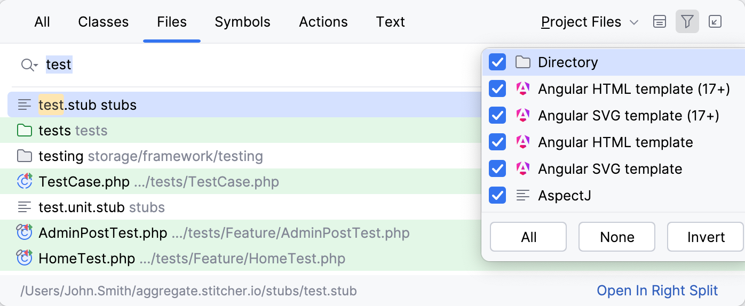Click the filter funnel icon
The image size is (745, 306).
(687, 22)
